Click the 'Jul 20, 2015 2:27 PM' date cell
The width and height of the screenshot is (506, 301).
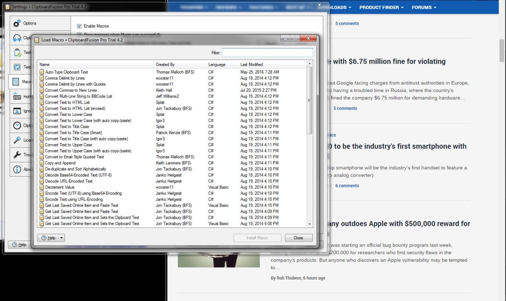pyautogui.click(x=258, y=90)
